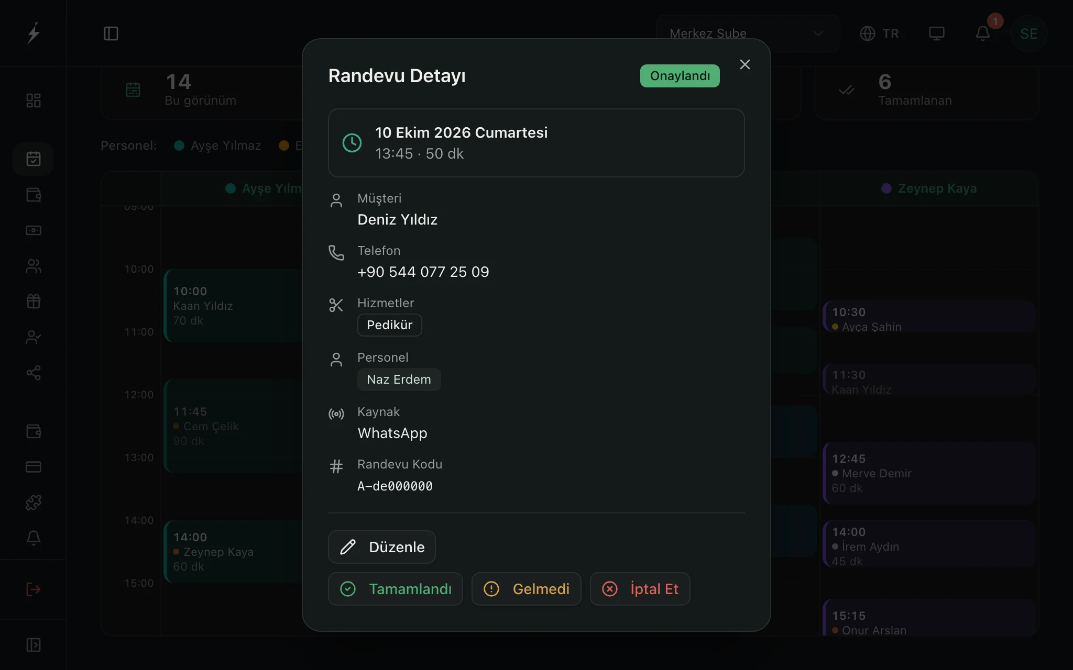Mark appointment as Gelmedi
Viewport: 1073px width, 670px height.
526,589
